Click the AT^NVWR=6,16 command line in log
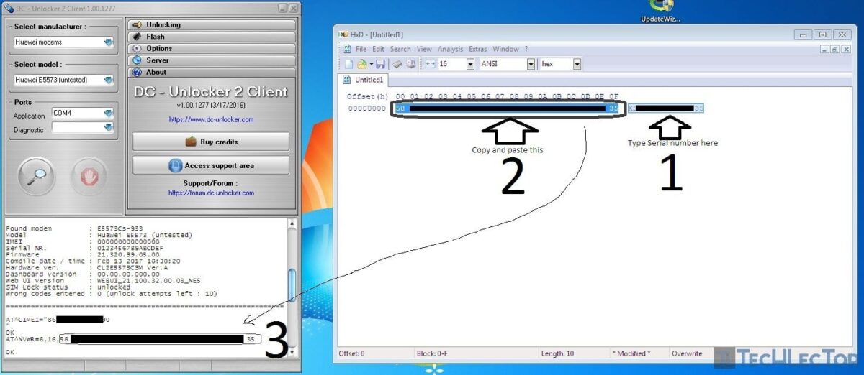The height and width of the screenshot is (375, 864). tap(133, 338)
